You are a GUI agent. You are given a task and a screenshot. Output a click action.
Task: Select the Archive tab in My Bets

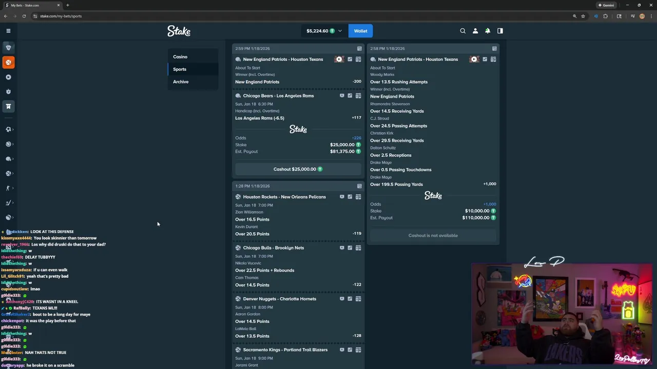pyautogui.click(x=193, y=81)
